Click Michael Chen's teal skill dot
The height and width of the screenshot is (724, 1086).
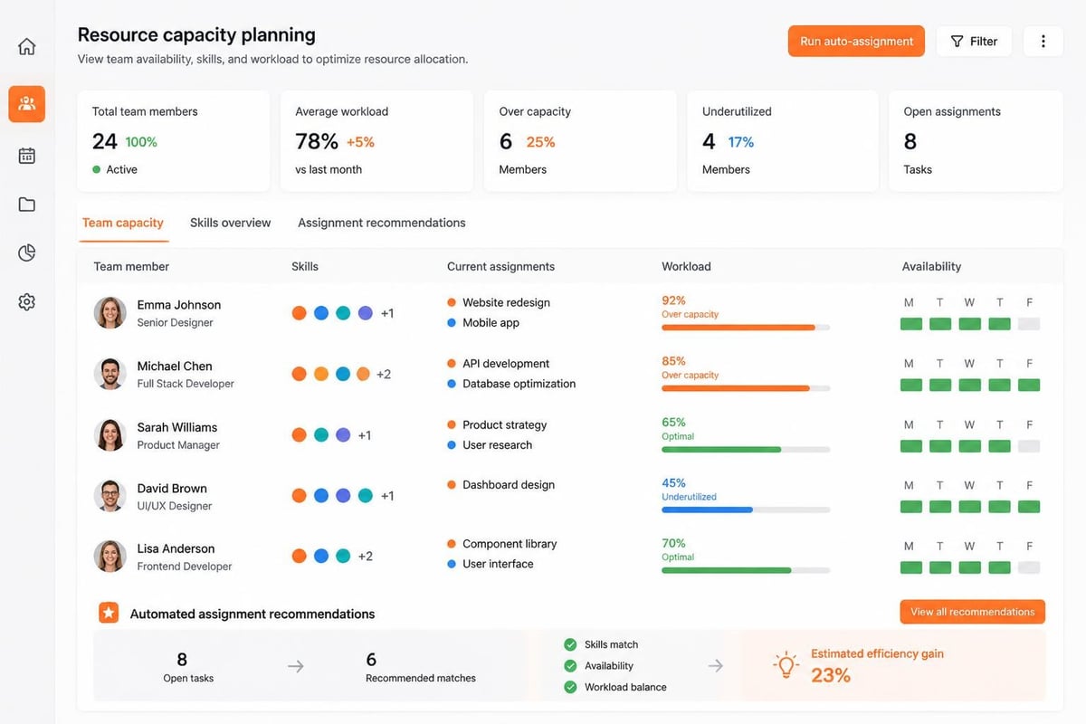343,374
